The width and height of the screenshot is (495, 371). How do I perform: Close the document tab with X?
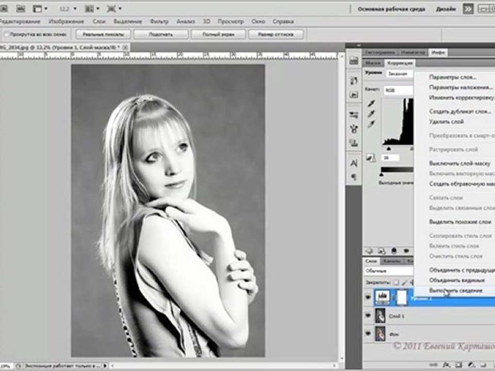(x=125, y=47)
